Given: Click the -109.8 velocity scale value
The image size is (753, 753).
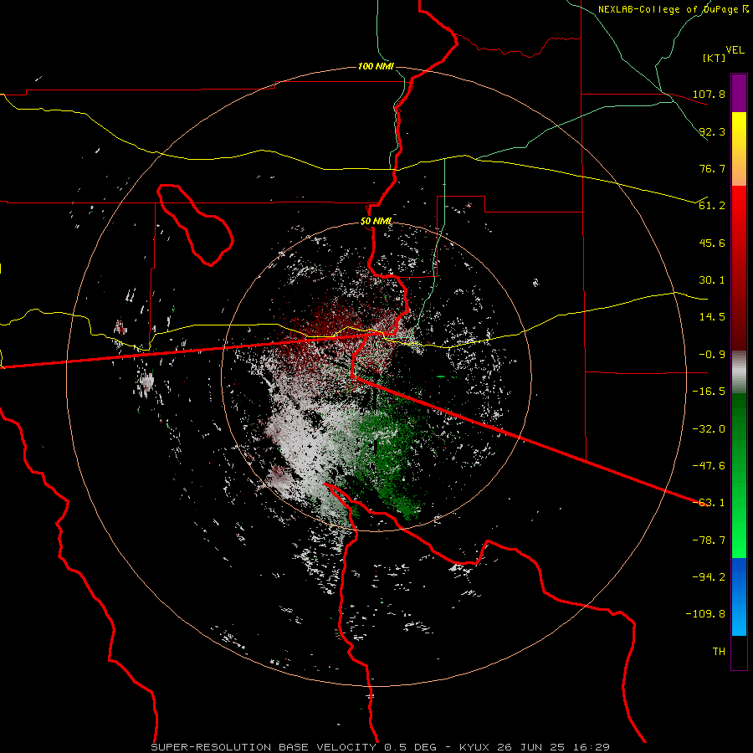Looking at the screenshot, I should pos(705,614).
